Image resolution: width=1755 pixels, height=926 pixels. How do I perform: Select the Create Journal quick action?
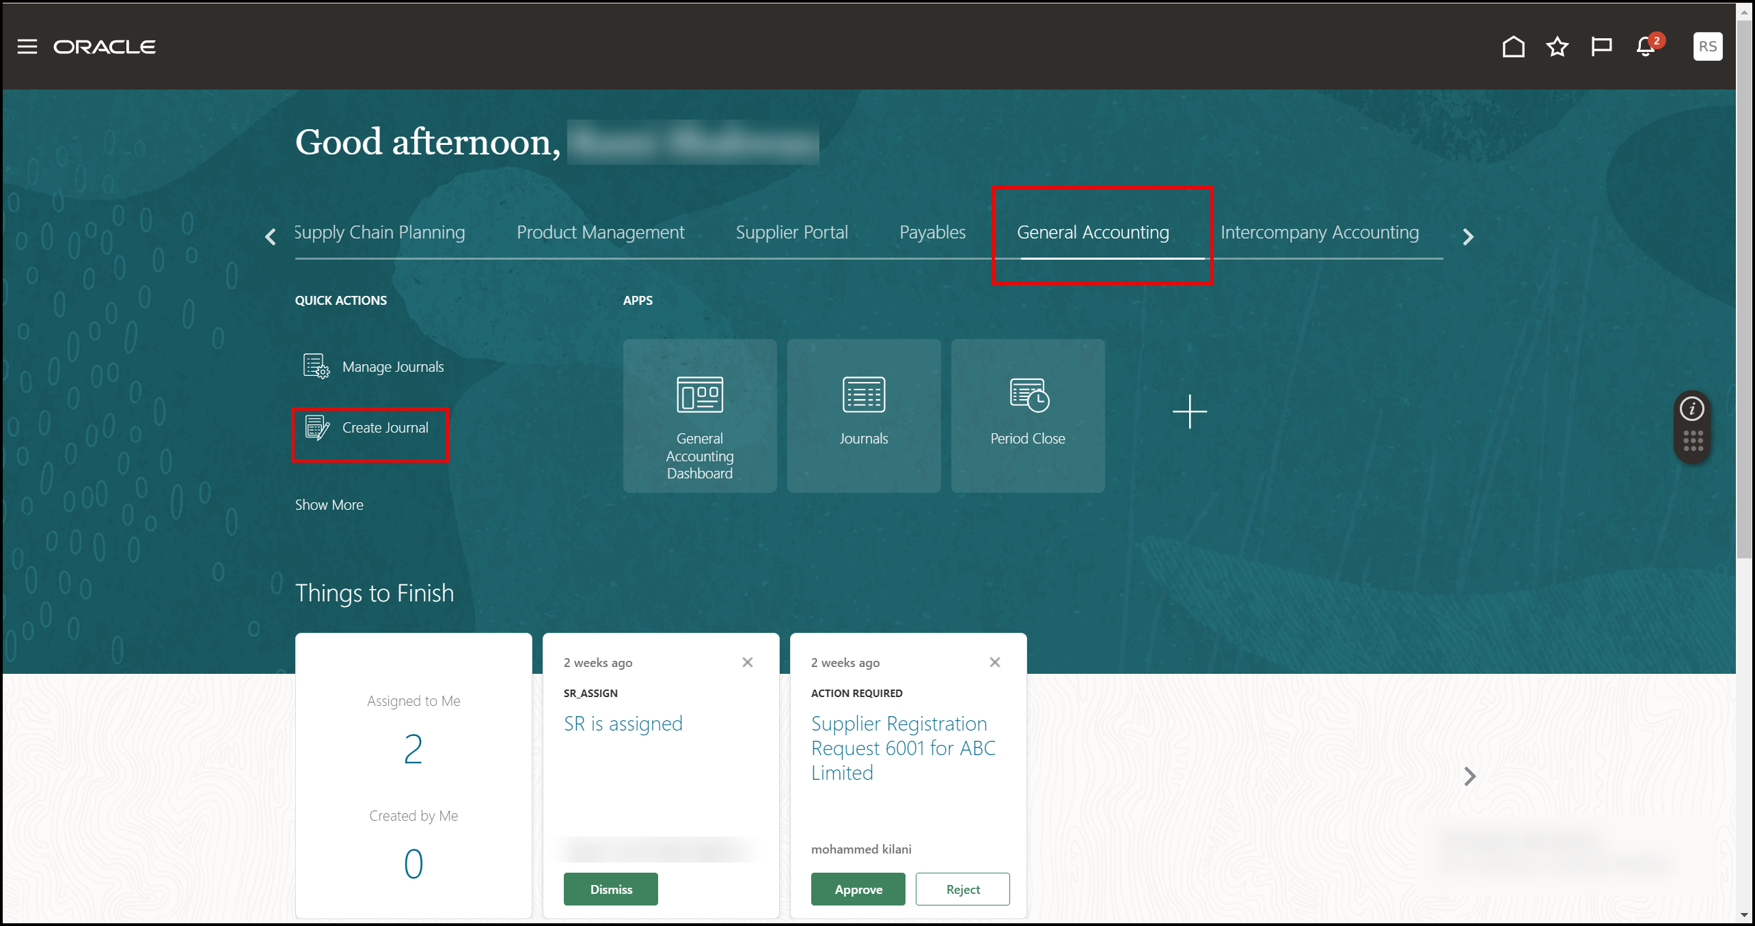[x=385, y=427]
